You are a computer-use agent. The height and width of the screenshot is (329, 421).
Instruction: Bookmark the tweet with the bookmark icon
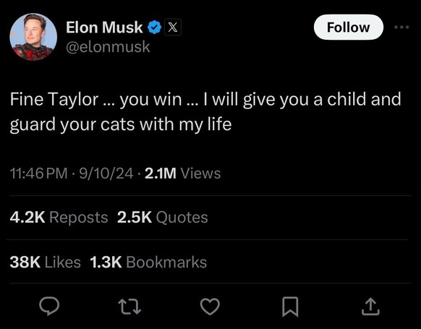(x=290, y=307)
